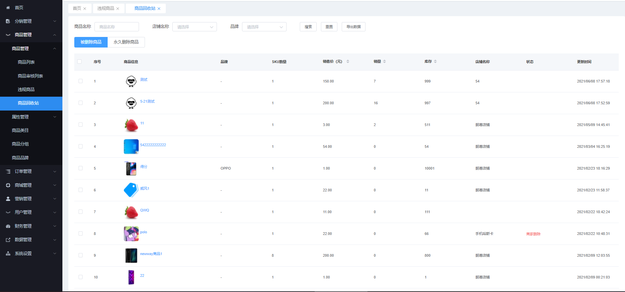Click the 营销管理 user icon

tap(8, 199)
